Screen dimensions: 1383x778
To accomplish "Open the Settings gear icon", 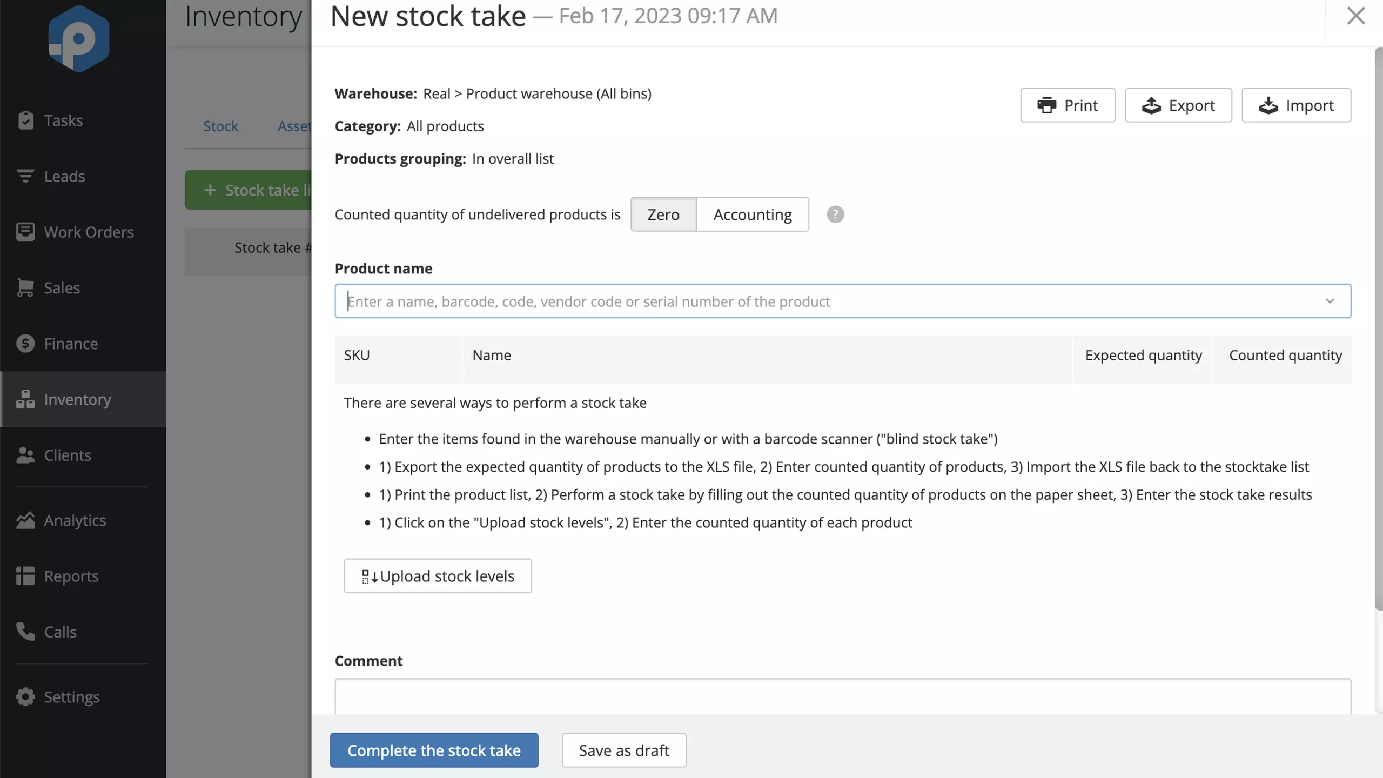I will pyautogui.click(x=25, y=696).
